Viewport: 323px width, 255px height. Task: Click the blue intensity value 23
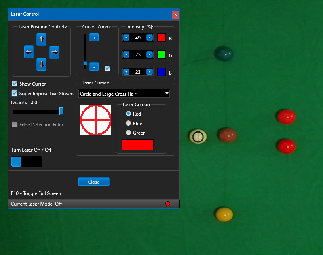pyautogui.click(x=138, y=72)
